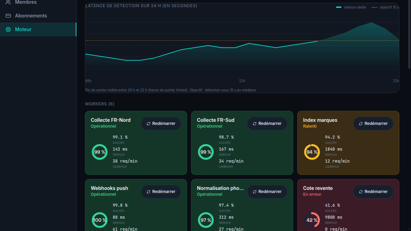Click the Normalisation pho... title
The image size is (411, 231).
pos(221,188)
